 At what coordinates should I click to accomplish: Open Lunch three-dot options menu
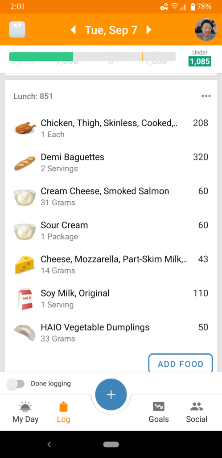click(206, 96)
